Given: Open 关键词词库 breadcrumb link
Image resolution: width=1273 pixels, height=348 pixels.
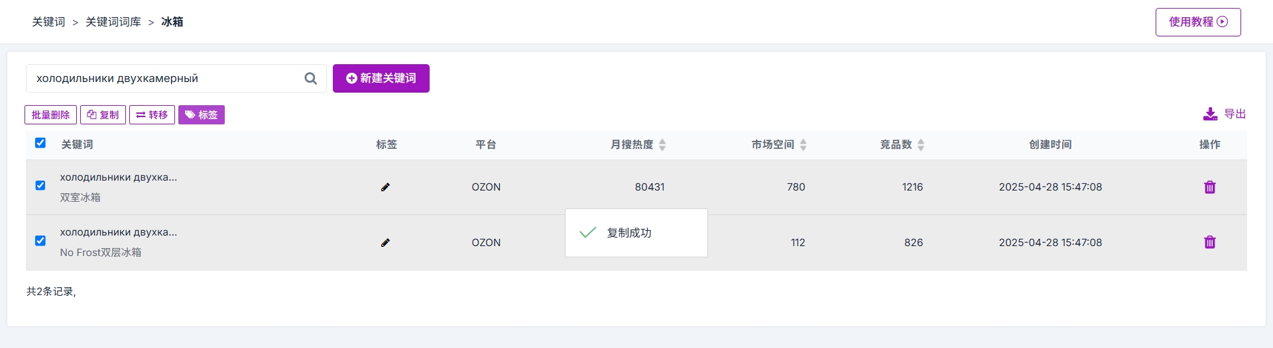Looking at the screenshot, I should pyautogui.click(x=113, y=22).
